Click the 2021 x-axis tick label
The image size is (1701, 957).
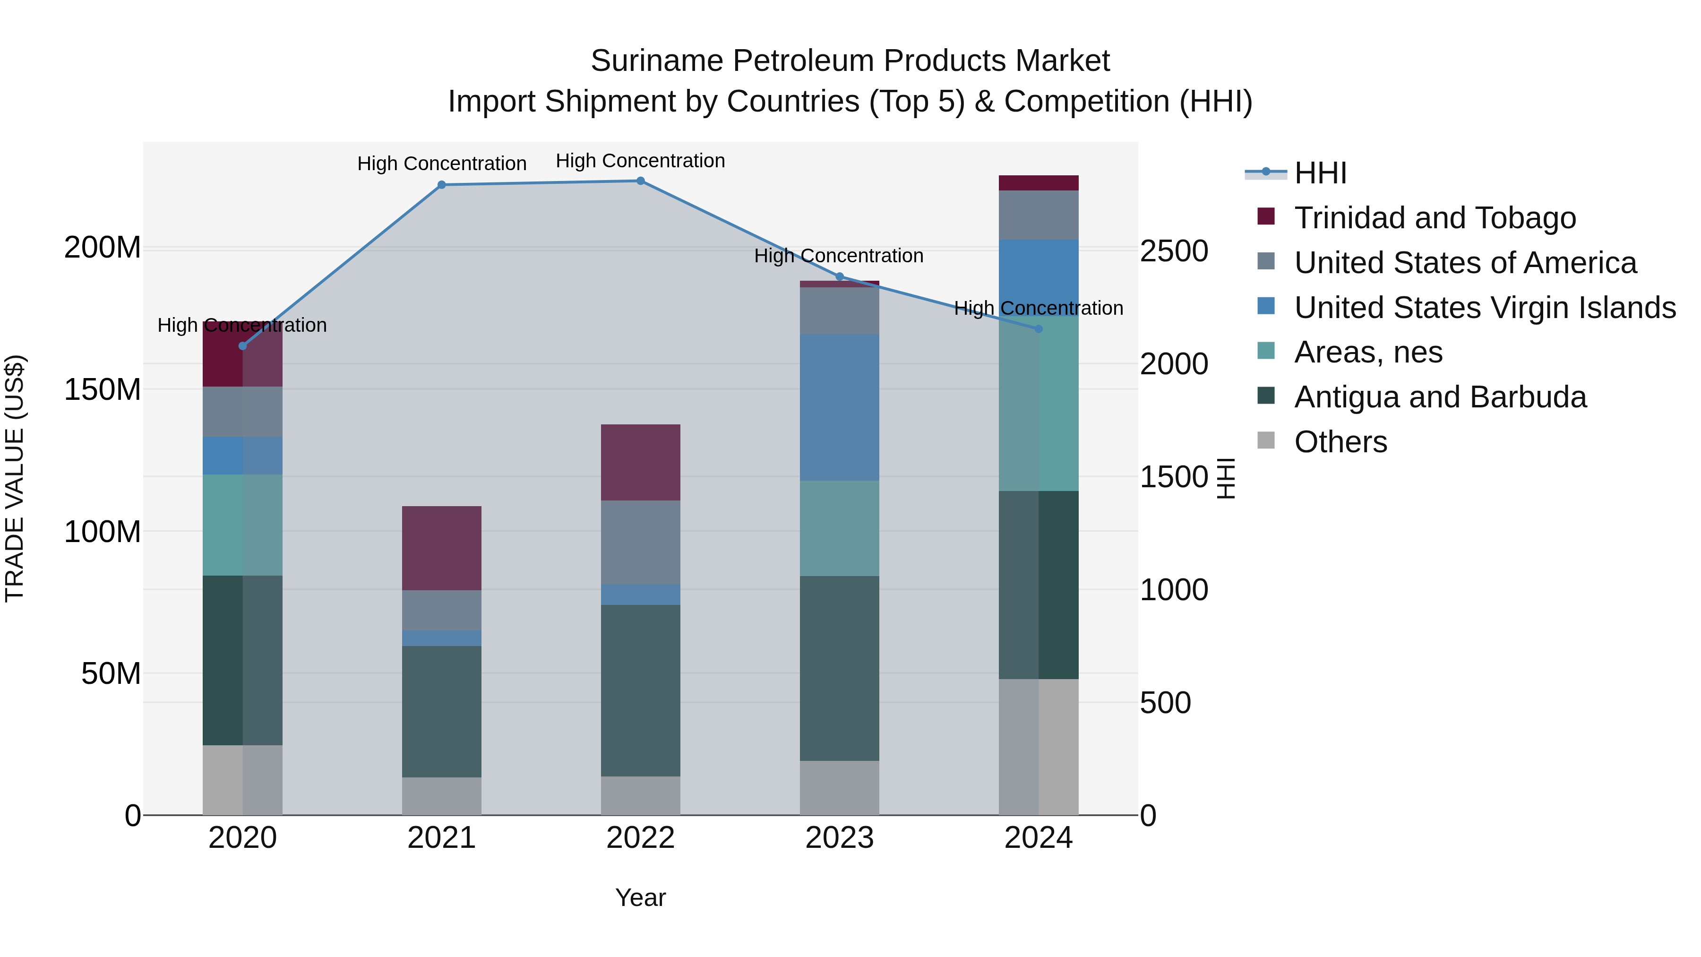pos(442,838)
